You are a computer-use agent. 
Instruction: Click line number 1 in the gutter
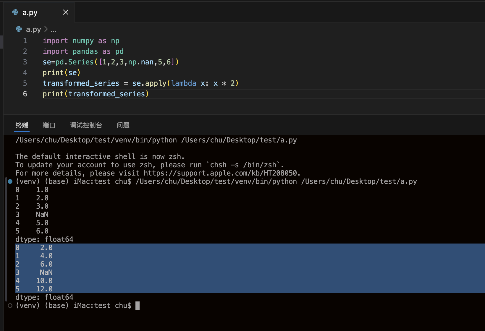tap(25, 41)
